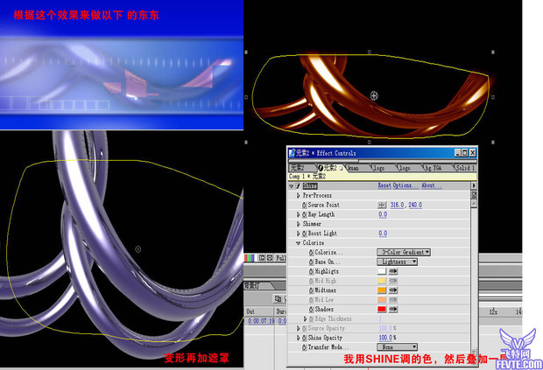Click the Boost Light stopwatch icon

click(x=305, y=234)
